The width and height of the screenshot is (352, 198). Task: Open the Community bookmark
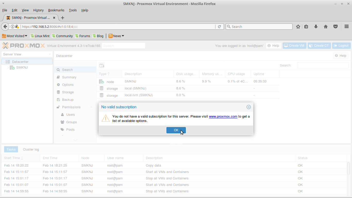click(x=62, y=36)
